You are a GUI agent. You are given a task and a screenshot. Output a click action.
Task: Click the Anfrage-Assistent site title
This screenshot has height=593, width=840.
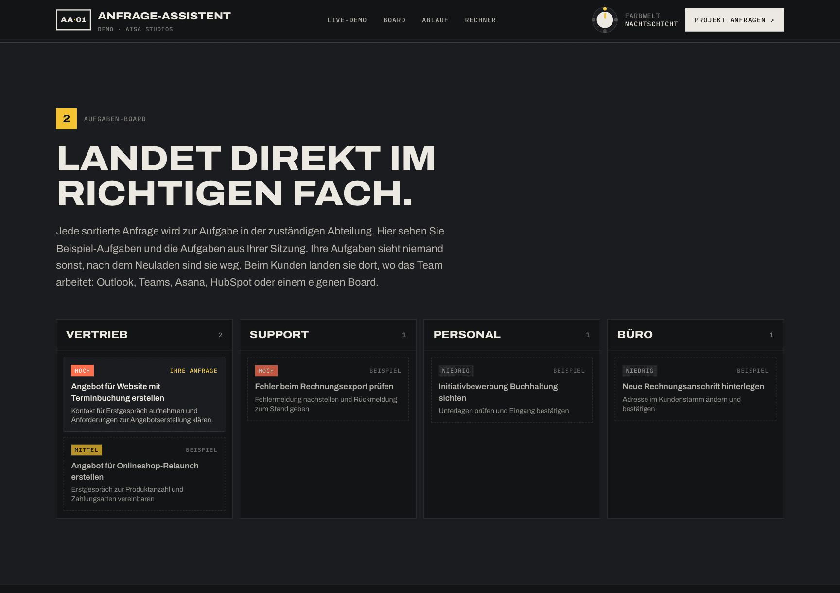(x=164, y=16)
